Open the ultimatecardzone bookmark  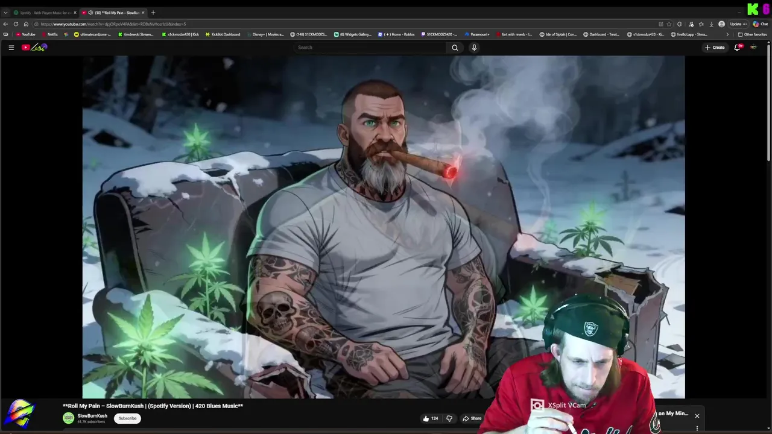92,34
